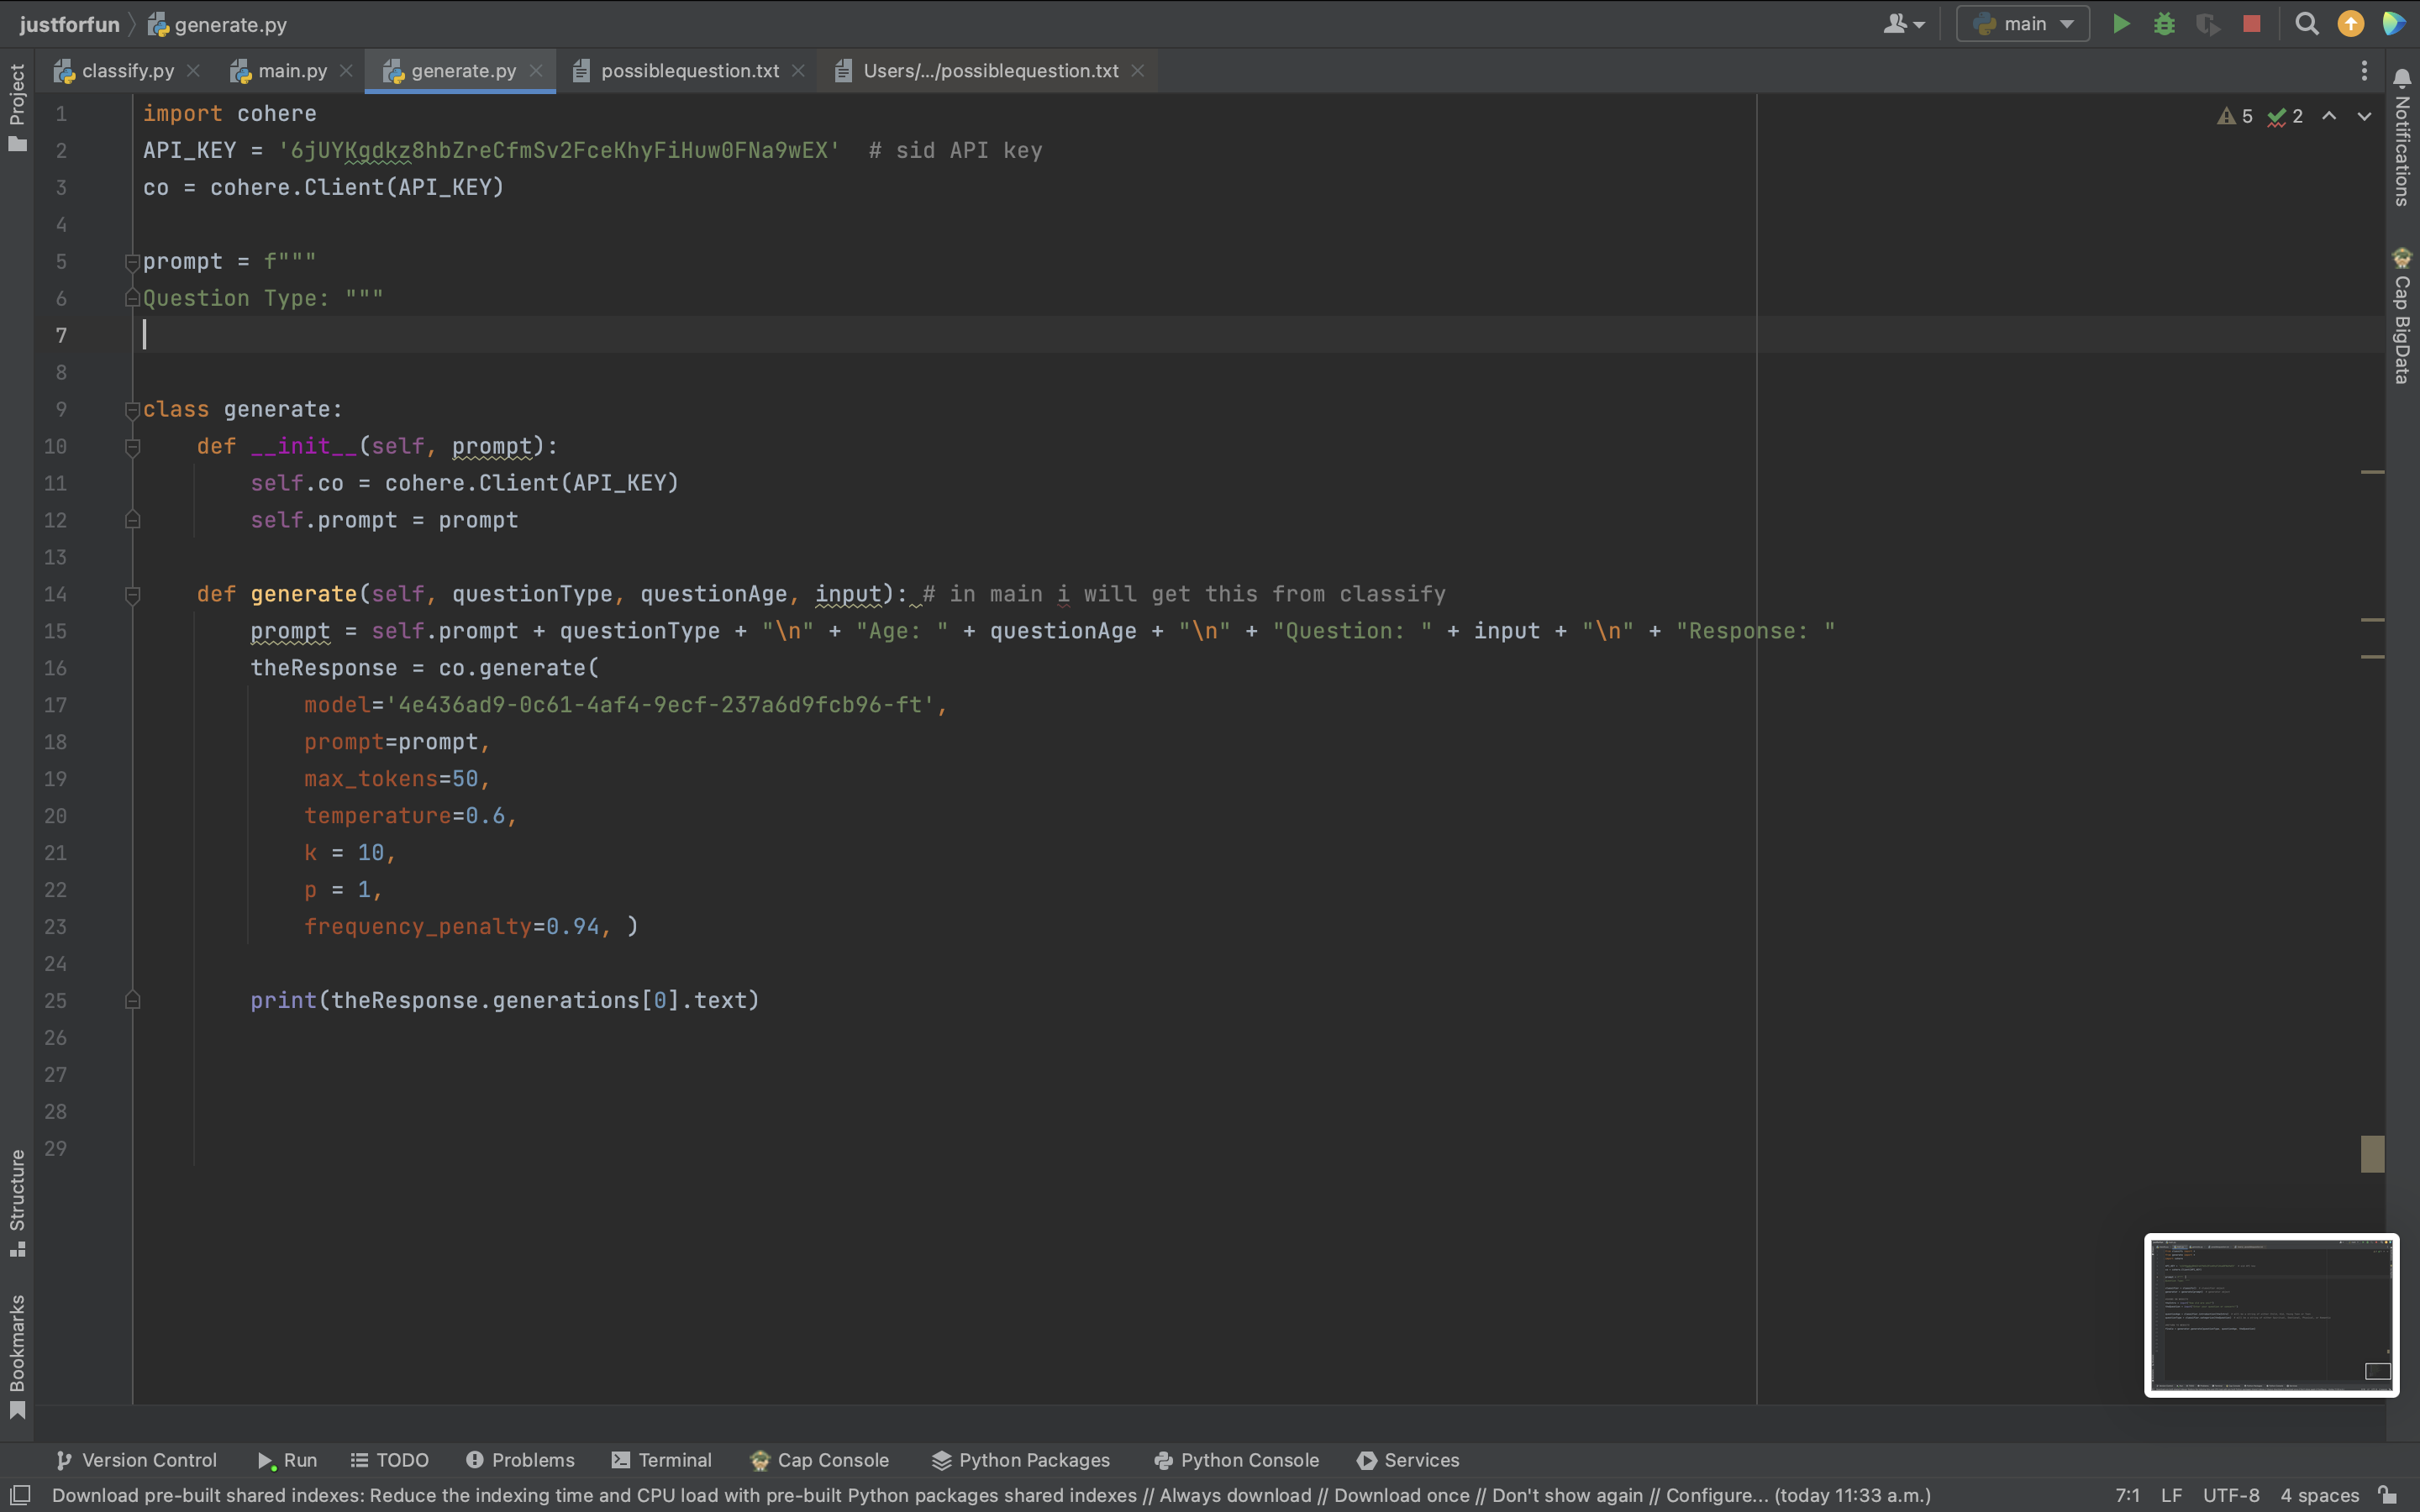This screenshot has height=1512, width=2420.
Task: Click the editor scrollbar marker strip
Action: [2372, 1153]
